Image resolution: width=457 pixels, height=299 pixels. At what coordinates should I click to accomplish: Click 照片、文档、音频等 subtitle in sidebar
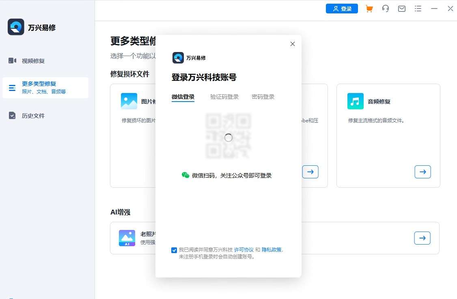click(44, 91)
